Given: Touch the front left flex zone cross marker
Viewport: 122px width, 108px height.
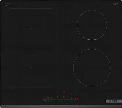Looking at the screenshot, I should (x=31, y=67).
